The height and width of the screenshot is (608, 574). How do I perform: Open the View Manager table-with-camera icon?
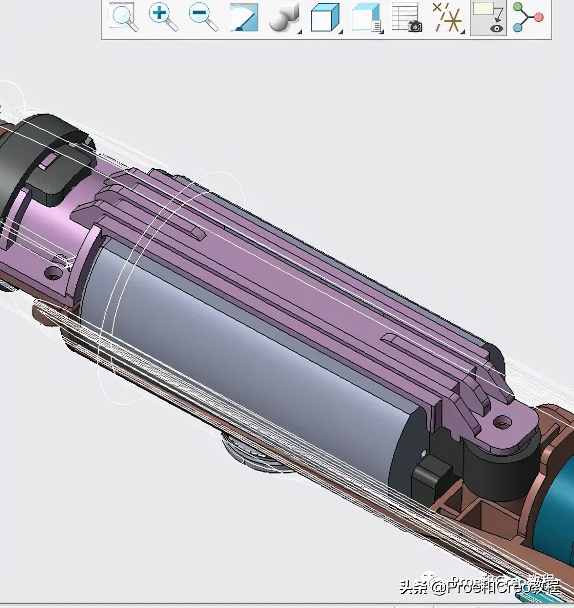coord(407,18)
